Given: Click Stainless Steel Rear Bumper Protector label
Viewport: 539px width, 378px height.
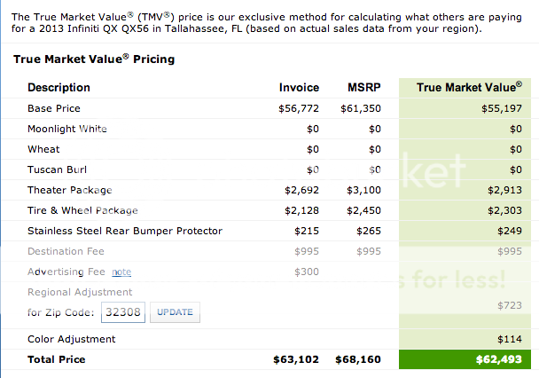Looking at the screenshot, I should point(125,231).
